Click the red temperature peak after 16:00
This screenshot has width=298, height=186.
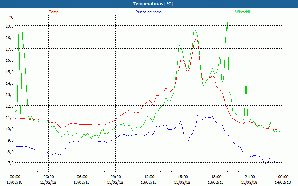pyautogui.click(x=196, y=38)
